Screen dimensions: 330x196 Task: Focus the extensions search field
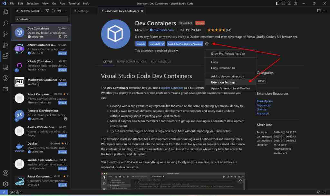[42, 19]
